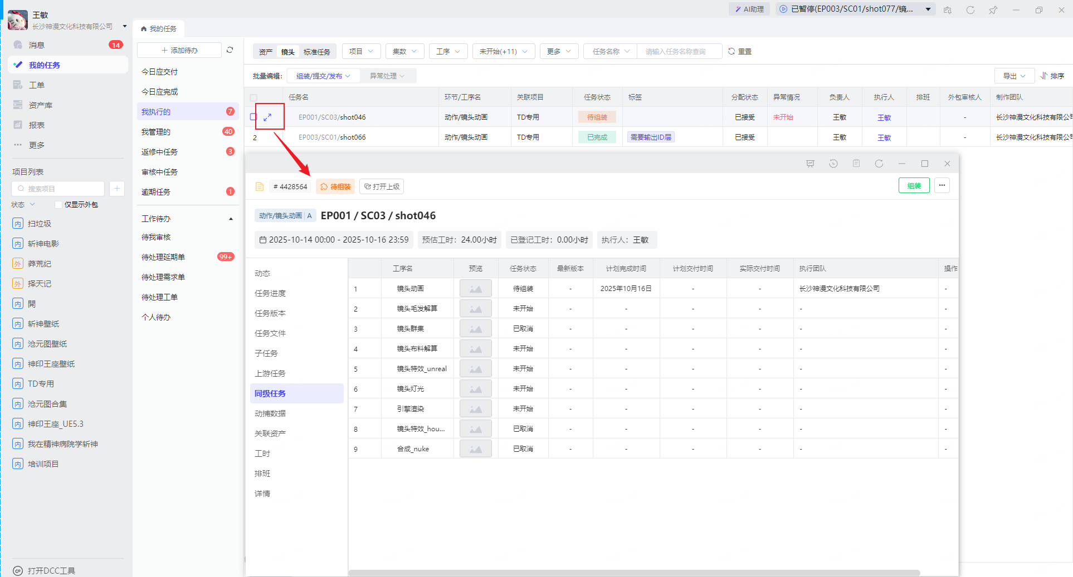Image resolution: width=1073 pixels, height=577 pixels.
Task: Refresh the to-do list next to 添加待办
Action: [230, 50]
